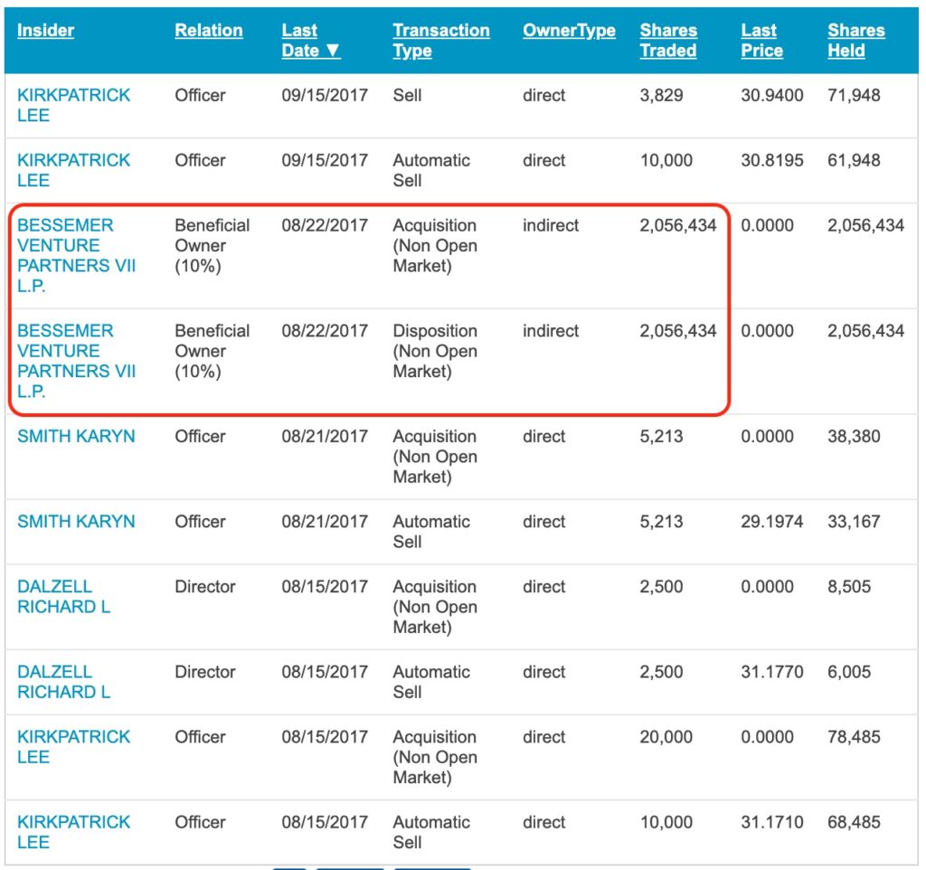Select shares held value 8,505
This screenshot has width=926, height=870.
tap(849, 586)
